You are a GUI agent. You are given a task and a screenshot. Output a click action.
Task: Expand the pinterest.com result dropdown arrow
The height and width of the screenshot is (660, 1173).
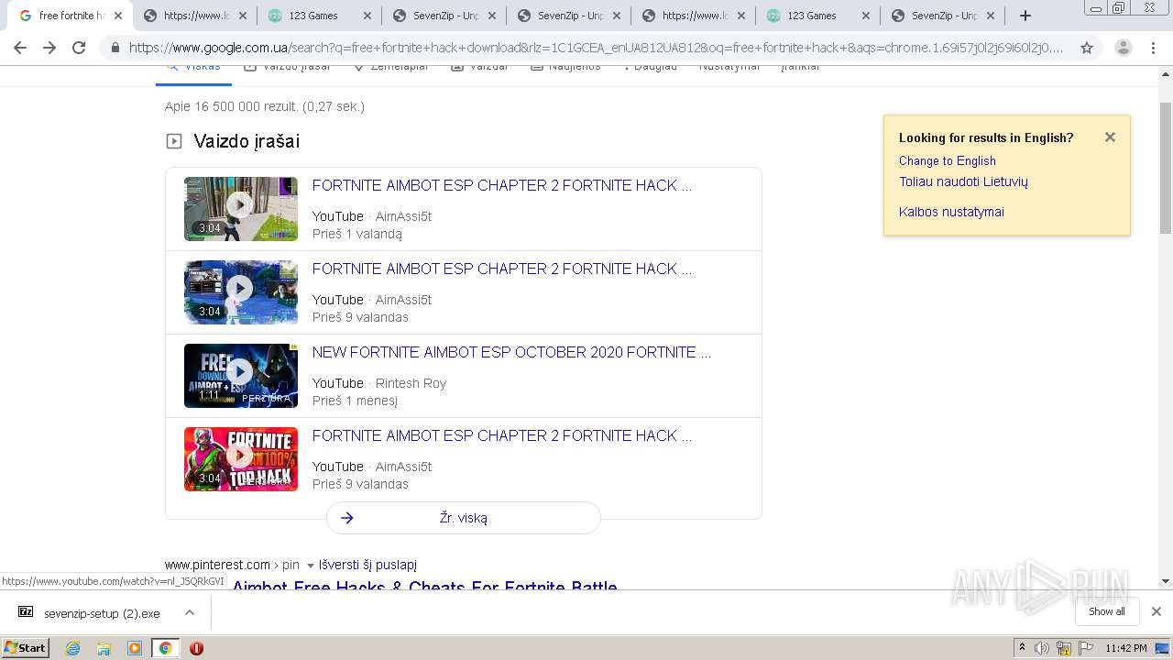[x=310, y=566]
